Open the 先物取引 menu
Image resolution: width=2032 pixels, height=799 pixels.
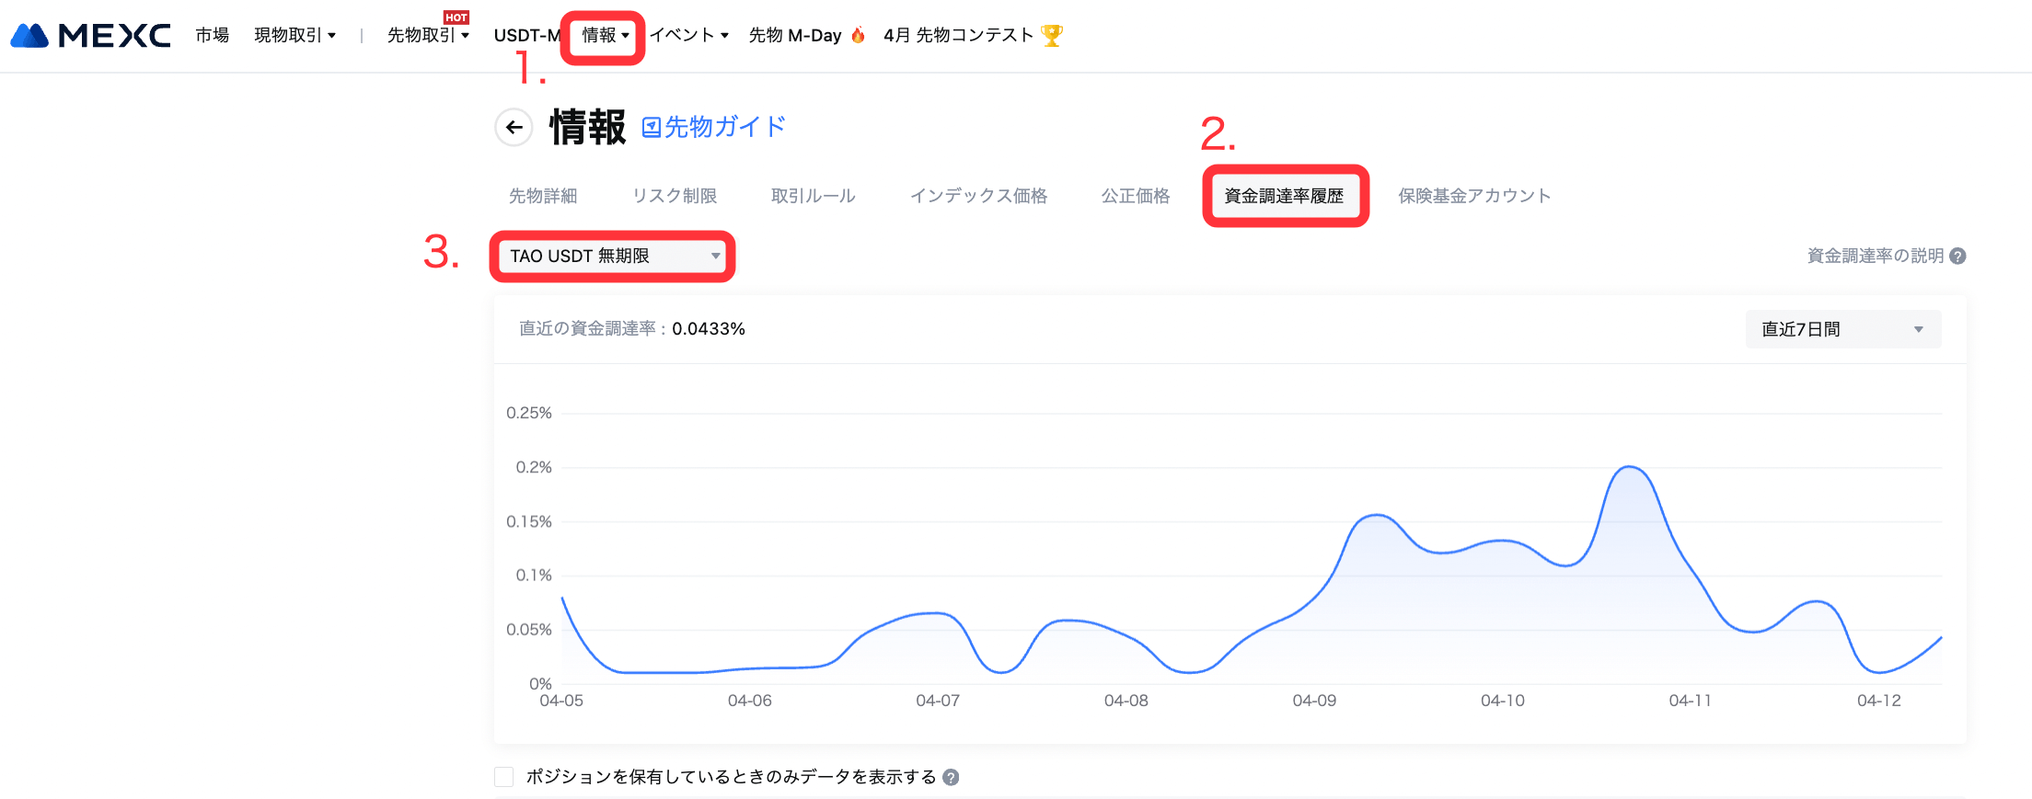click(428, 35)
